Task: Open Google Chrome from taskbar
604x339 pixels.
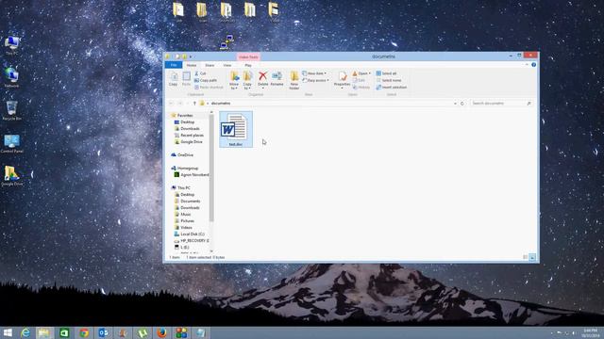Action: tap(84, 332)
